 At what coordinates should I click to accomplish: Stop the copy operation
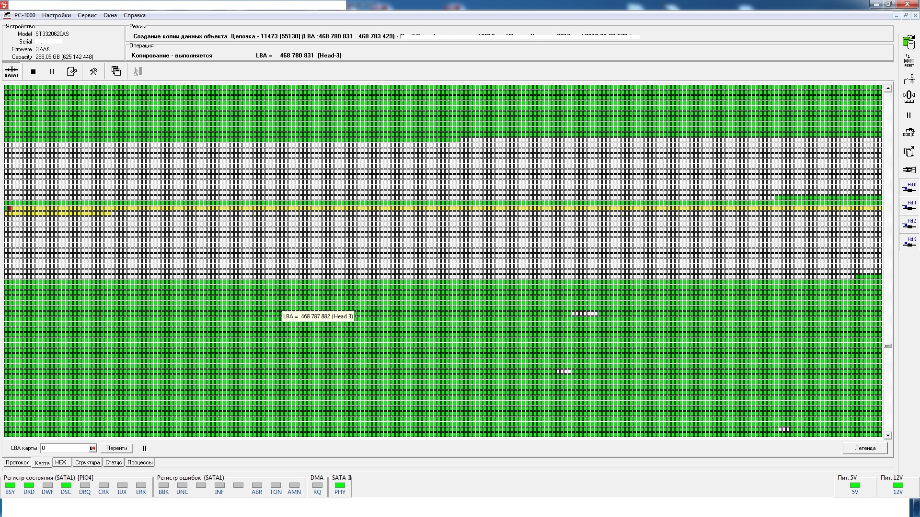(x=33, y=71)
